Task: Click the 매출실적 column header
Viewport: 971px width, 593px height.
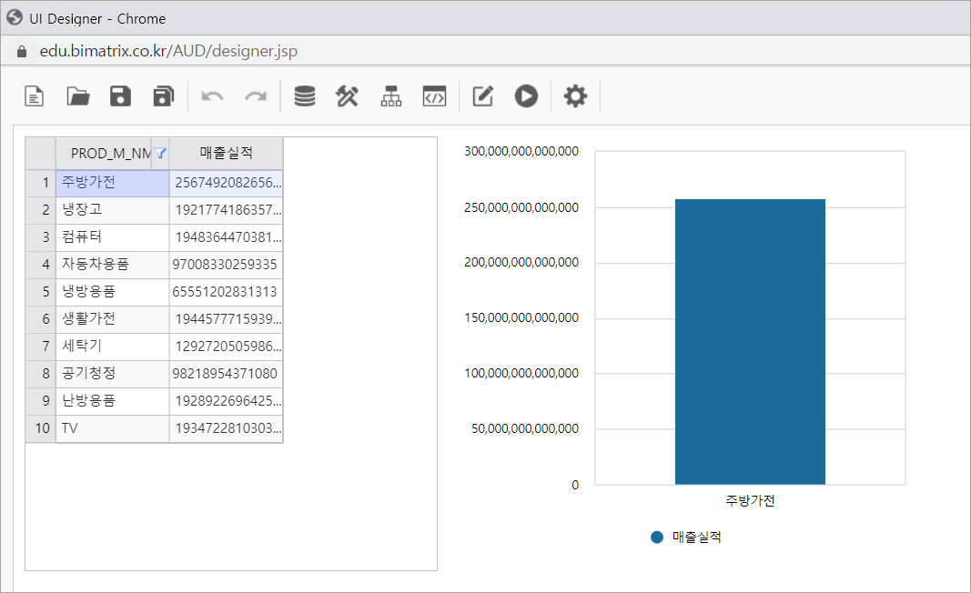Action: (x=226, y=154)
